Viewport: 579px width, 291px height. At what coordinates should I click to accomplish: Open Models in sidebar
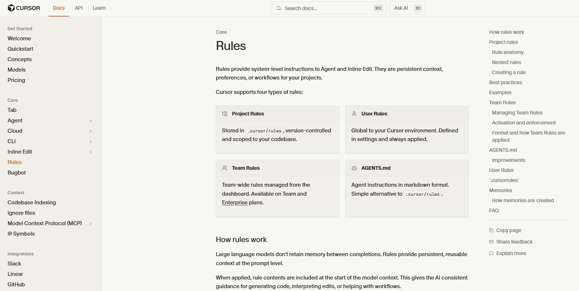pyautogui.click(x=17, y=70)
